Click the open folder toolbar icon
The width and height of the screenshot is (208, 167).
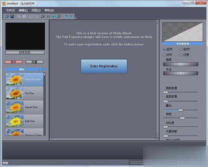pos(7,16)
